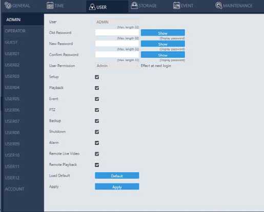Open the Maintenance magnifier icon
Image resolution: width=264 pixels, height=212 pixels.
pos(219,6)
